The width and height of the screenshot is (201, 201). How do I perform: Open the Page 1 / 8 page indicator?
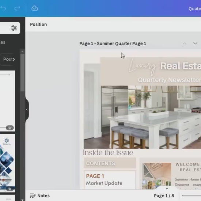(x=164, y=196)
